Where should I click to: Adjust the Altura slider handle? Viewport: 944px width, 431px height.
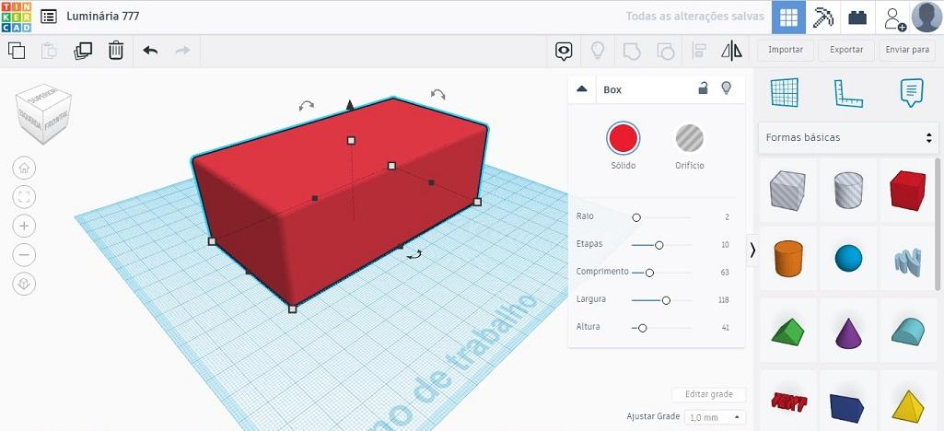tap(642, 328)
